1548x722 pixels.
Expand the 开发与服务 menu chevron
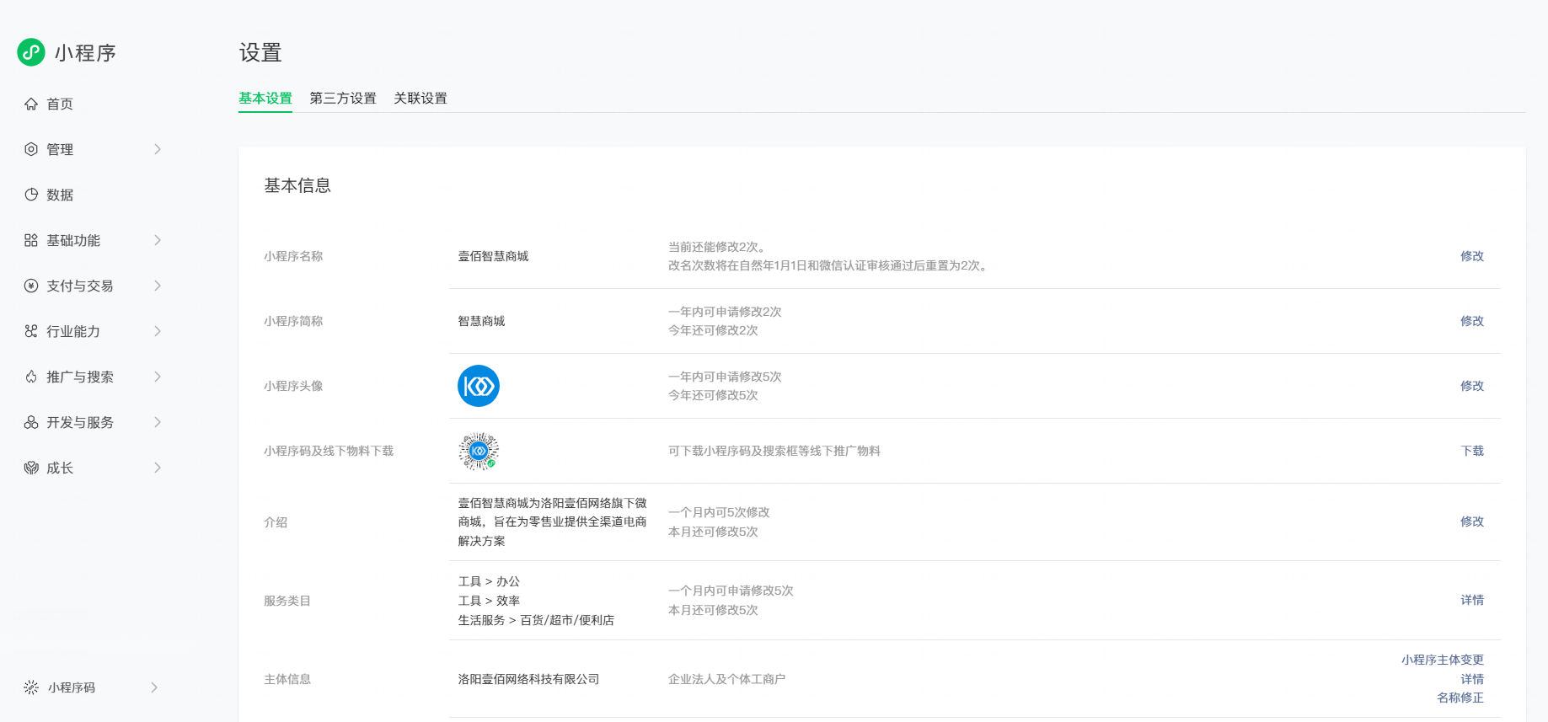[x=158, y=422]
